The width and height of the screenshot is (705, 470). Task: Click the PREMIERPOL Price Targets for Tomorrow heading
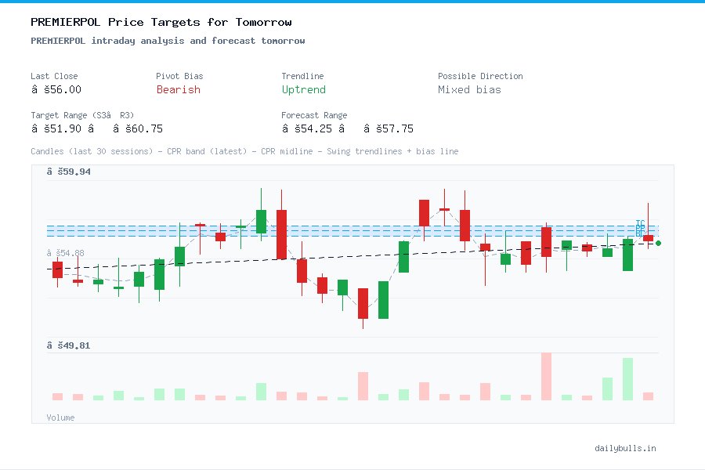coord(161,22)
